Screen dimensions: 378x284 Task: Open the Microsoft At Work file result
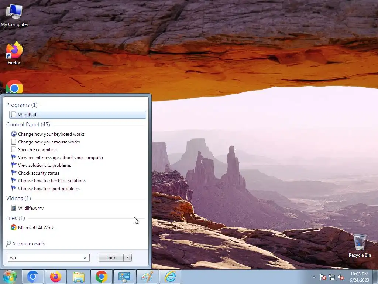pyautogui.click(x=36, y=227)
